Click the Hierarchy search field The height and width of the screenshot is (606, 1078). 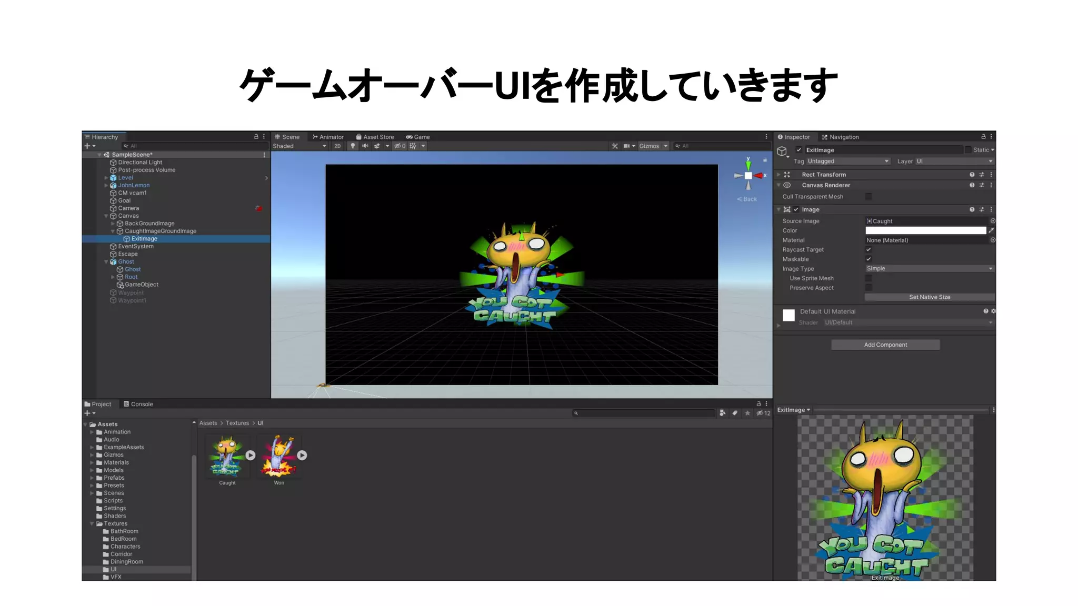pyautogui.click(x=195, y=146)
